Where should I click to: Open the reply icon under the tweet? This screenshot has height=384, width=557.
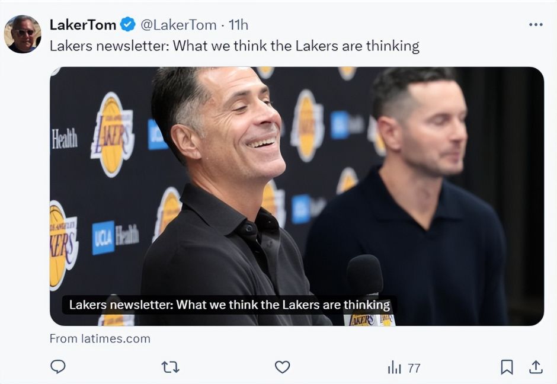[57, 367]
